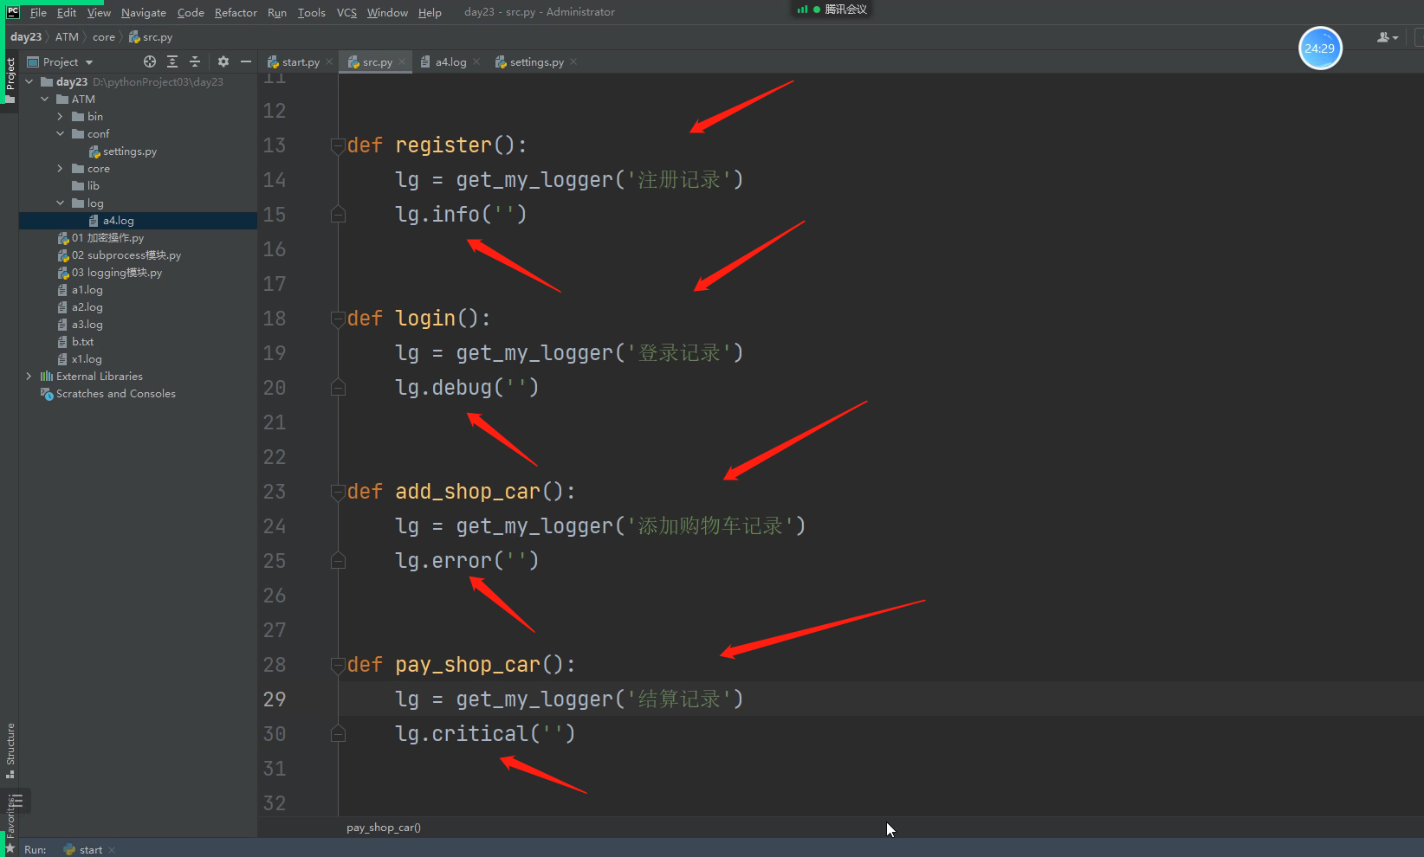
Task: Select settings.py file in conf folder
Action: [x=122, y=151]
